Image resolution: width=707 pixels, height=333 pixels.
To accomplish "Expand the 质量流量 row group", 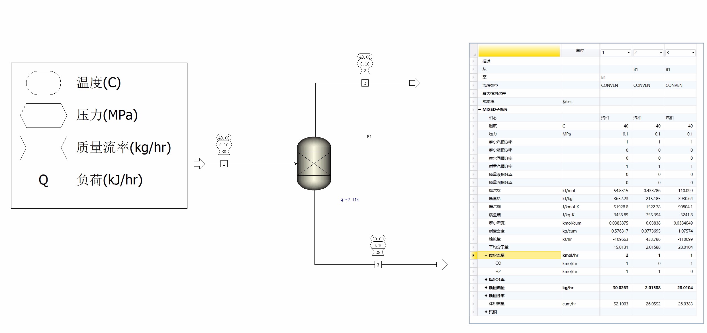I will pos(486,288).
